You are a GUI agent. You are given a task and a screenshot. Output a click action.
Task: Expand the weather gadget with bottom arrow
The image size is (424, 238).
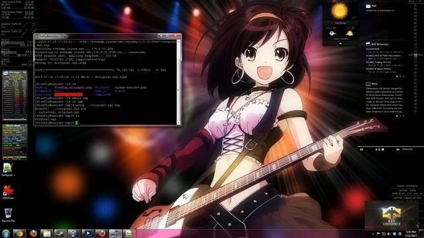click(x=341, y=44)
